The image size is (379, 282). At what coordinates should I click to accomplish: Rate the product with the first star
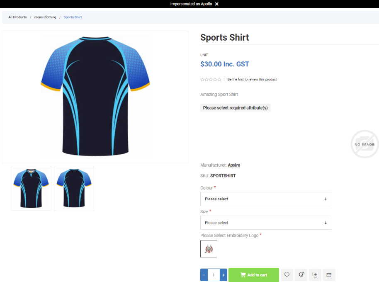click(202, 79)
